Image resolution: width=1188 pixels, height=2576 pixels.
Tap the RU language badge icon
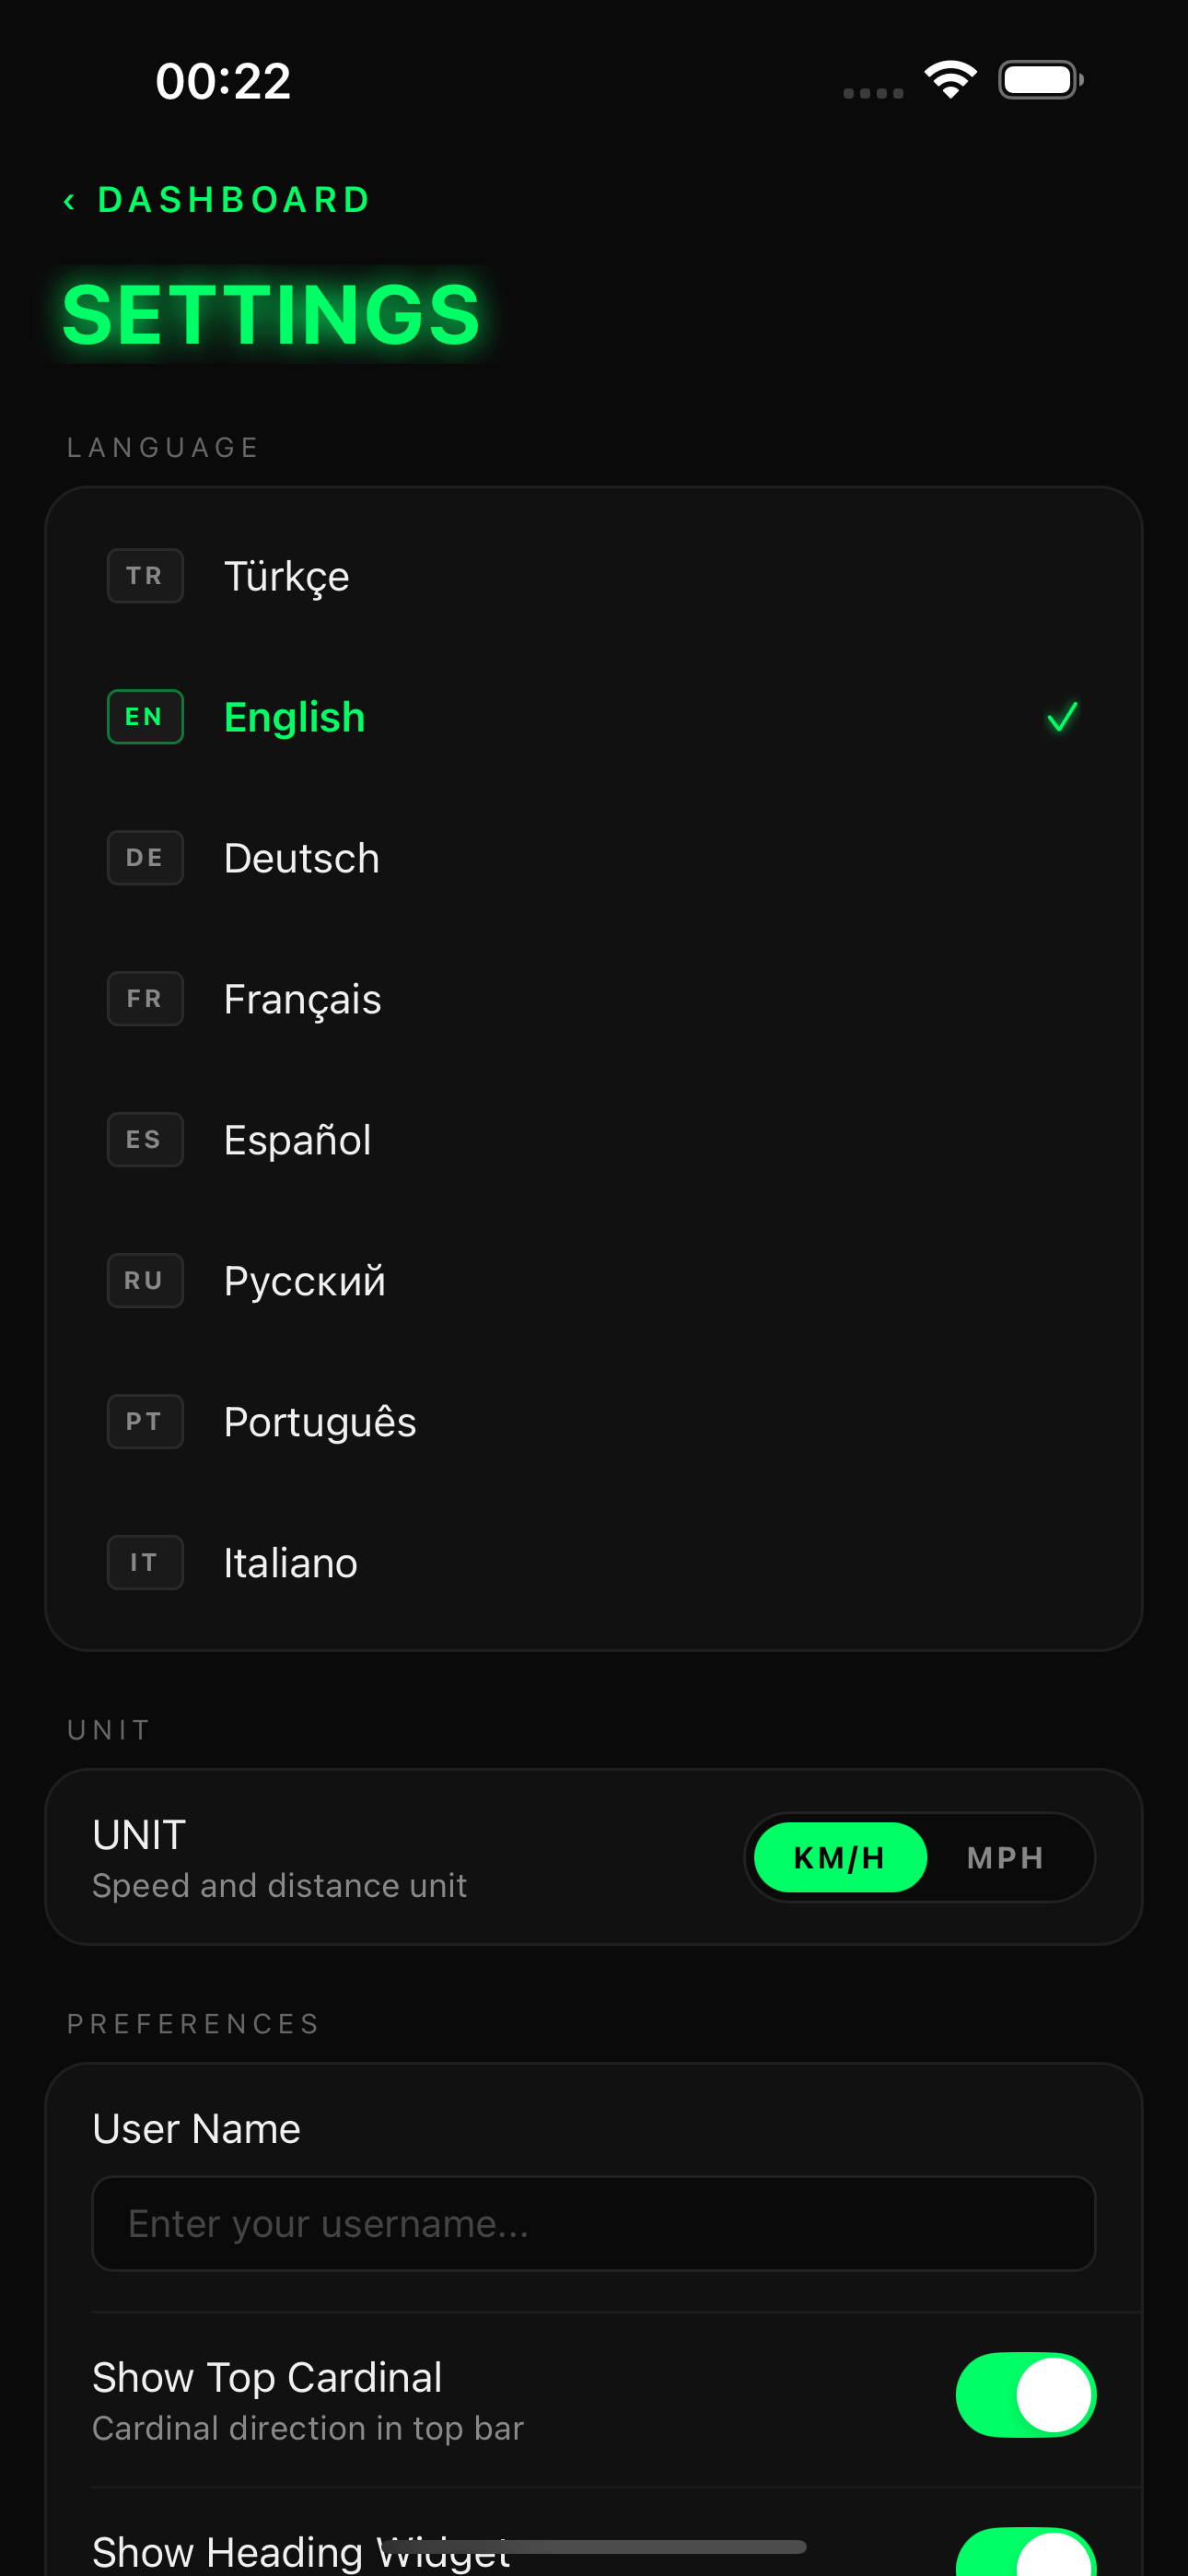[x=145, y=1281]
